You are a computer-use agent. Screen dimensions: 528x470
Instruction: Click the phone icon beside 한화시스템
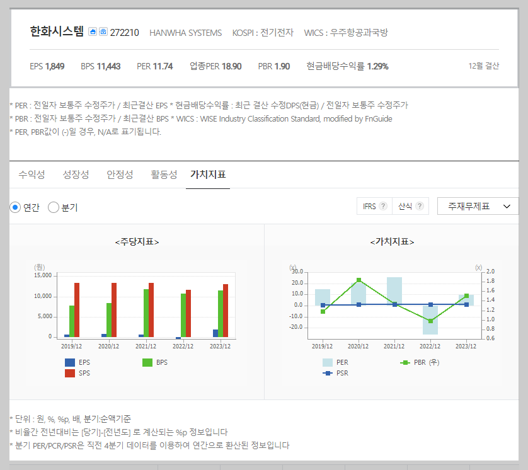pyautogui.click(x=103, y=32)
